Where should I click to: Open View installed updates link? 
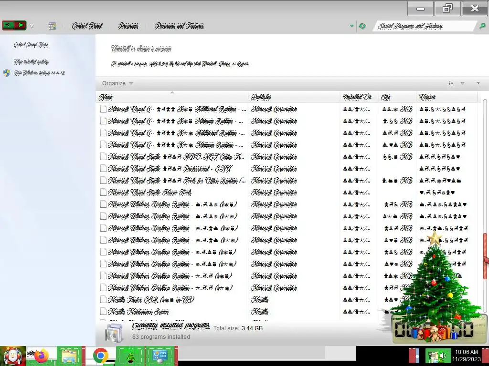click(x=31, y=62)
